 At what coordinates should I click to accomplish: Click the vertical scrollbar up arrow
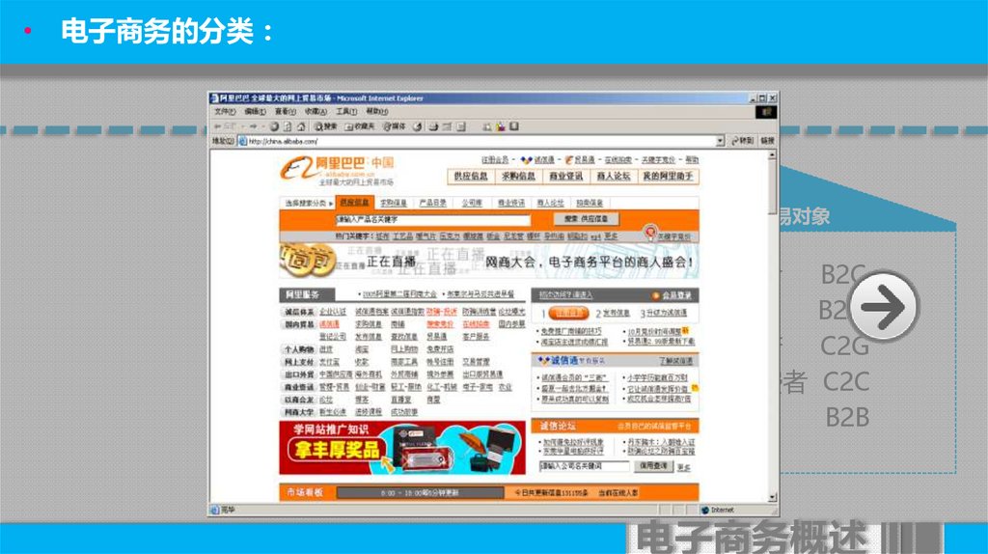click(773, 155)
